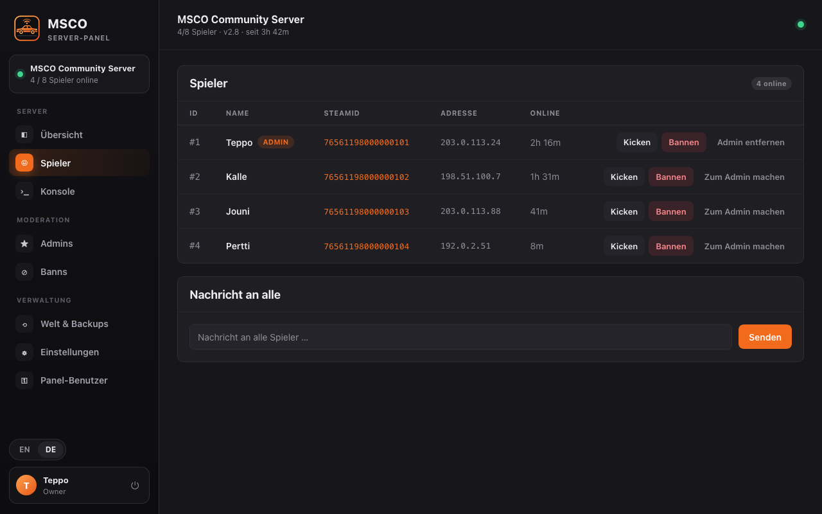Open Welt & Backups icon
Image resolution: width=822 pixels, height=514 pixels.
pos(24,324)
